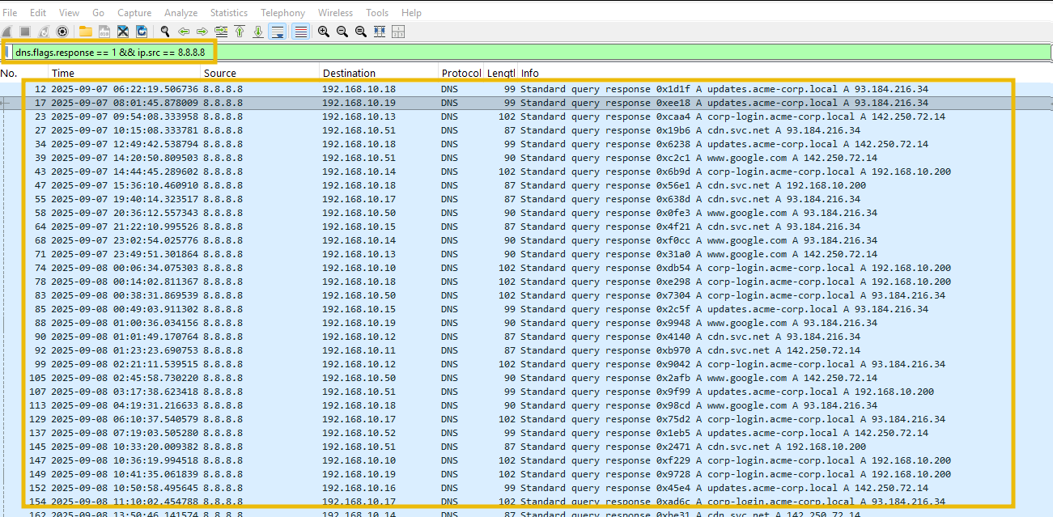Viewport: 1053px width, 517px height.
Task: Open capture options settings
Action: (62, 32)
